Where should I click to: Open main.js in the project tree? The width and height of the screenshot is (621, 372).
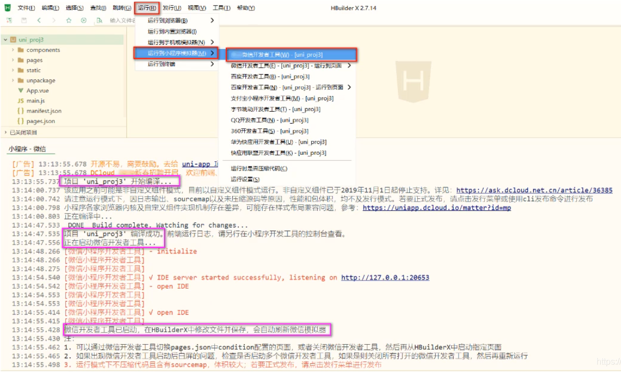pos(35,101)
